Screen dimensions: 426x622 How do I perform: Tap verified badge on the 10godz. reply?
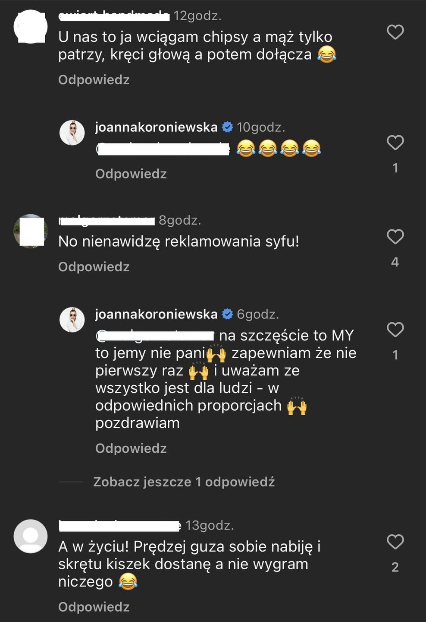coord(227,127)
